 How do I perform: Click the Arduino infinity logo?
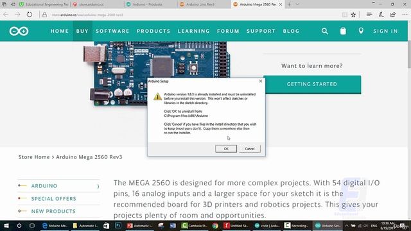(x=19, y=31)
